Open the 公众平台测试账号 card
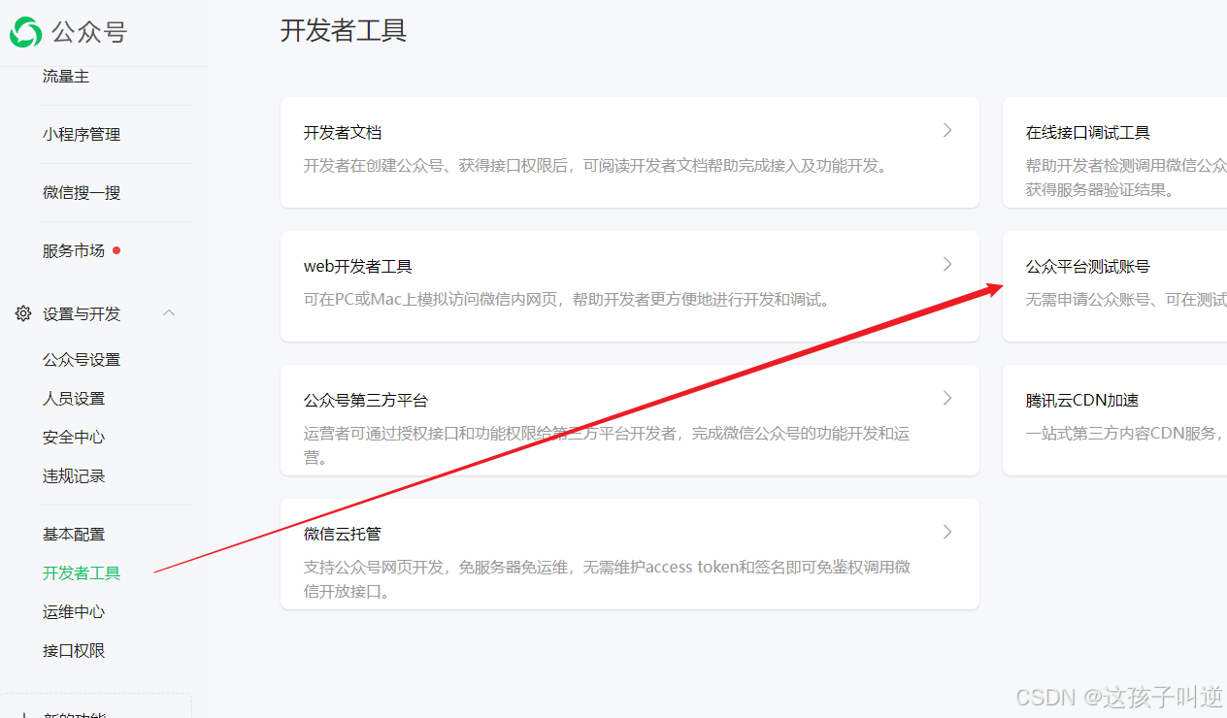 [1114, 286]
